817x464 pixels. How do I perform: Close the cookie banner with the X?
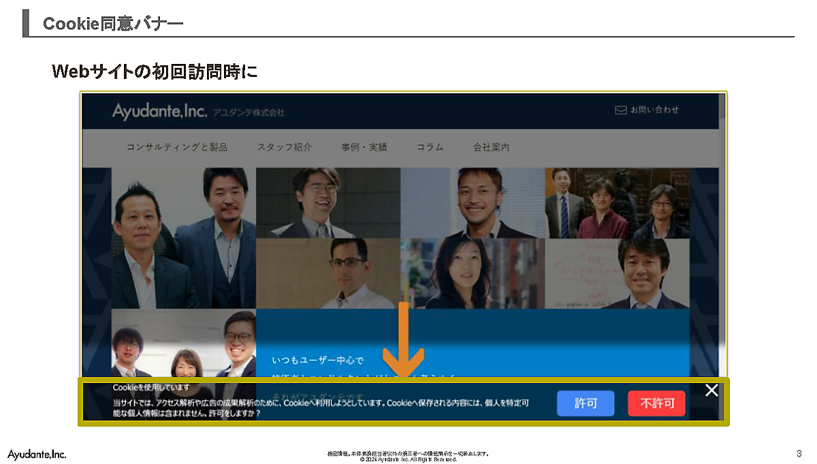click(711, 391)
